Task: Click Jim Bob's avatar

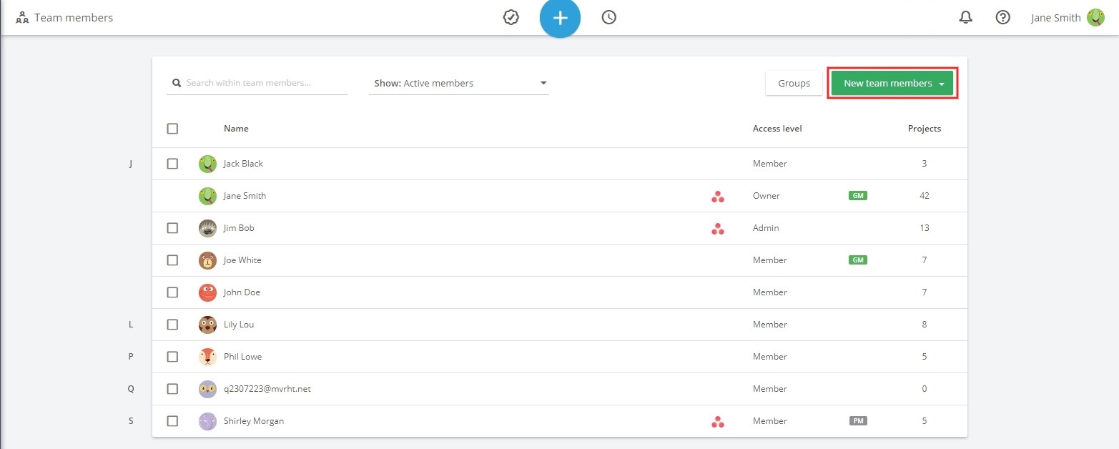Action: pyautogui.click(x=207, y=228)
